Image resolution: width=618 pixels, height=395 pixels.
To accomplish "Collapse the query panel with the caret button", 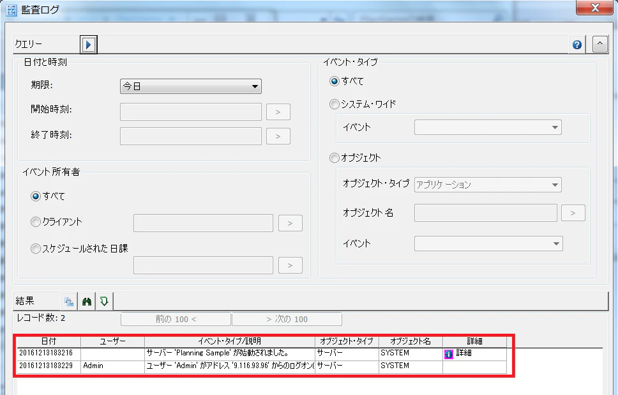I will [x=599, y=44].
